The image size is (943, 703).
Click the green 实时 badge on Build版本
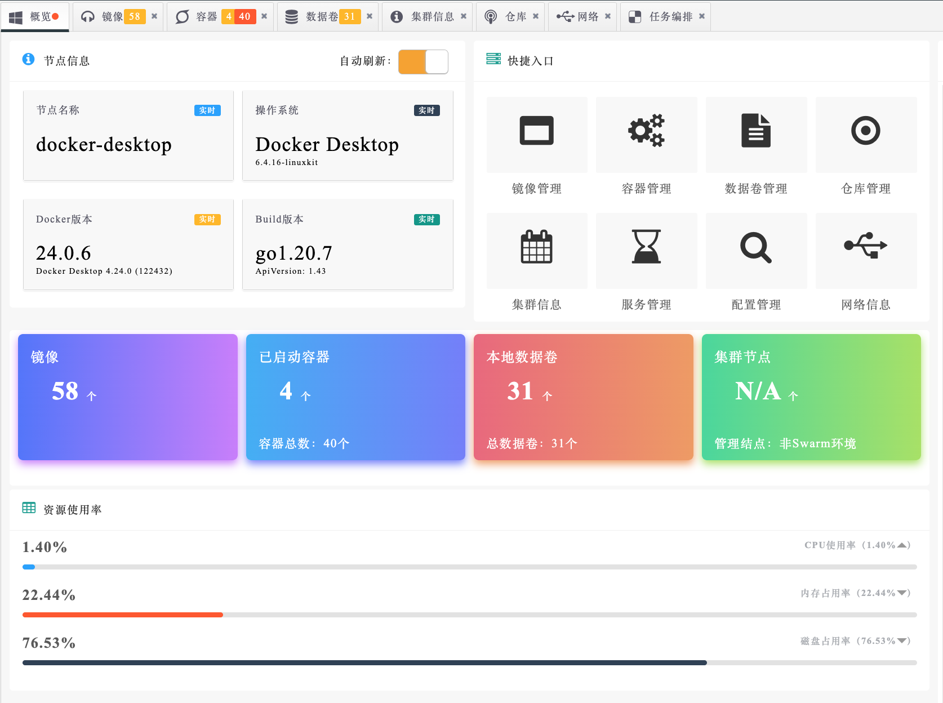(426, 219)
